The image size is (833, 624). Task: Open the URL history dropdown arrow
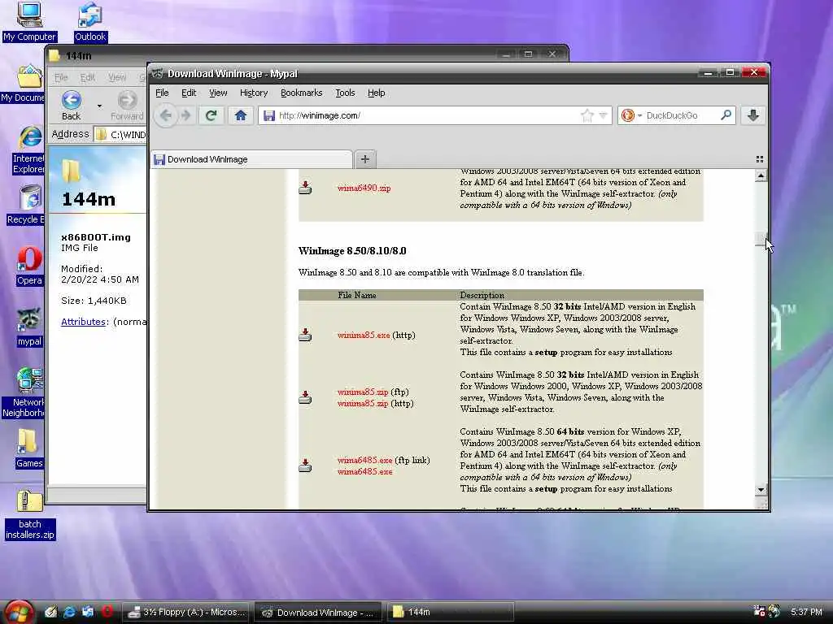pos(603,115)
